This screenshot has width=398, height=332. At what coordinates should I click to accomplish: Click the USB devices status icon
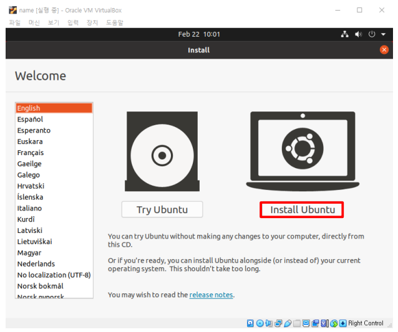click(x=288, y=323)
